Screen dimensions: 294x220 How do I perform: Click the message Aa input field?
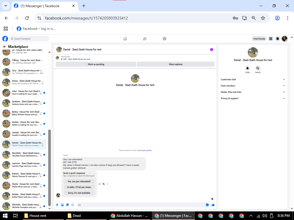pyautogui.click(x=141, y=205)
